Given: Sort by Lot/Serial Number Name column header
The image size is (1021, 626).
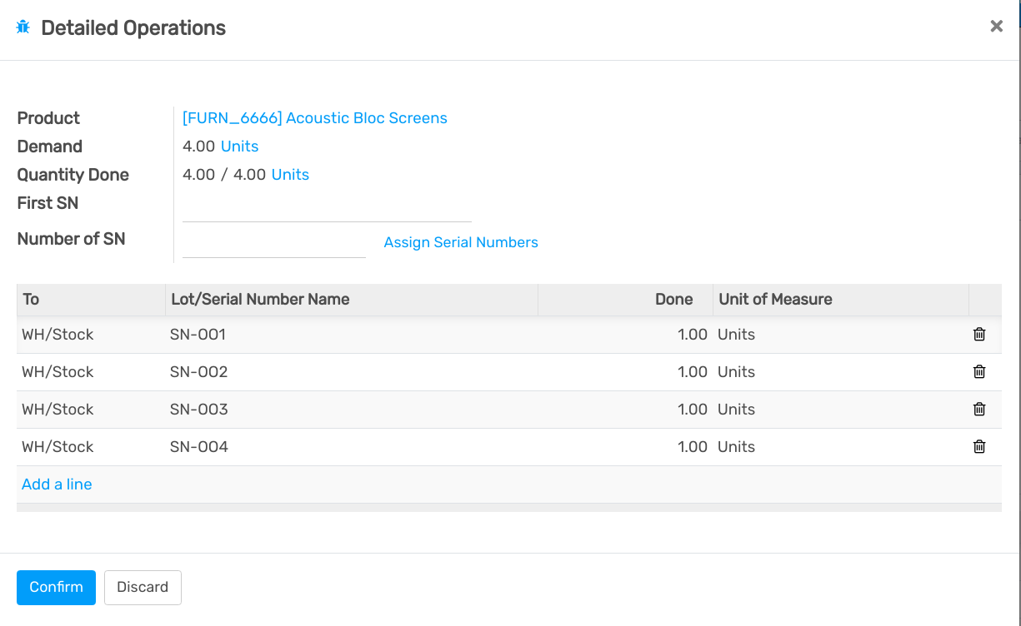Looking at the screenshot, I should point(260,300).
